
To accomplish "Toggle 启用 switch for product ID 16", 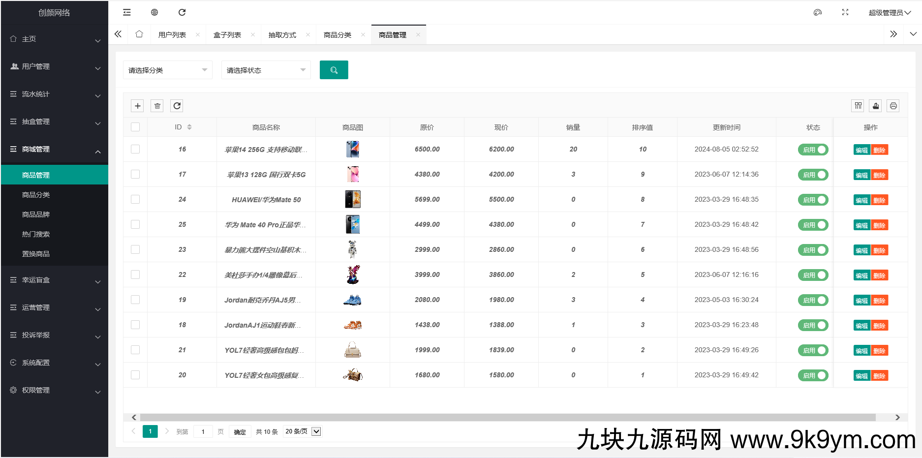I will [x=813, y=149].
